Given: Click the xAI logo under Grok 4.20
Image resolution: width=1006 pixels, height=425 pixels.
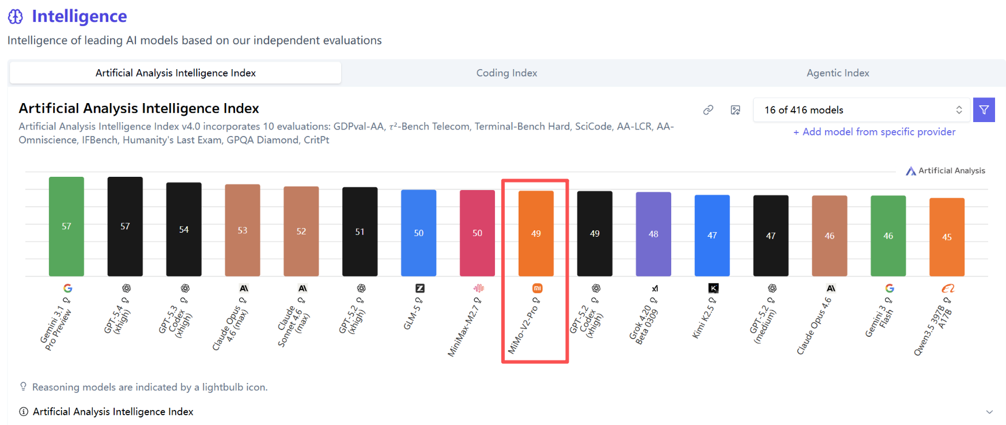Looking at the screenshot, I should (x=655, y=288).
